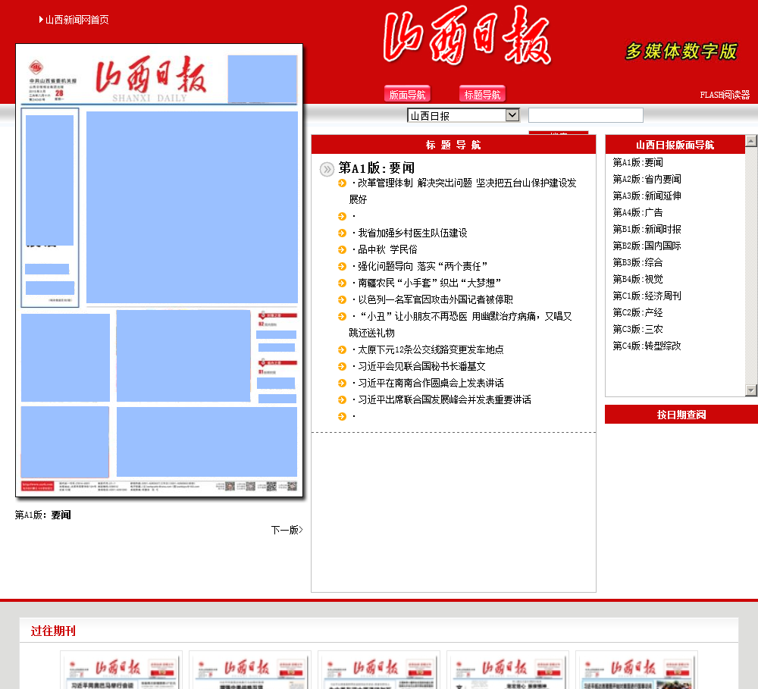The image size is (758, 689).
Task: Click the 按日期查阅 header
Action: [x=681, y=415]
